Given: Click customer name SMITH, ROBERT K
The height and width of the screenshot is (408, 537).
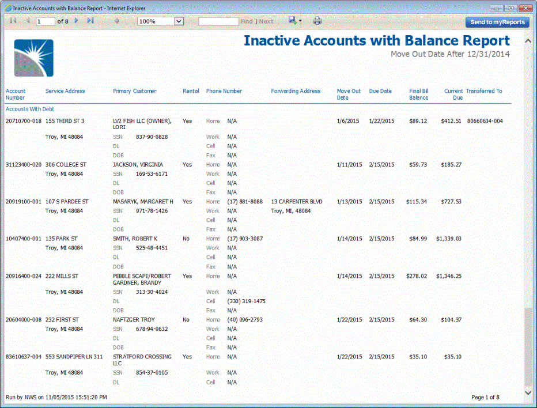Looking at the screenshot, I should pos(135,239).
